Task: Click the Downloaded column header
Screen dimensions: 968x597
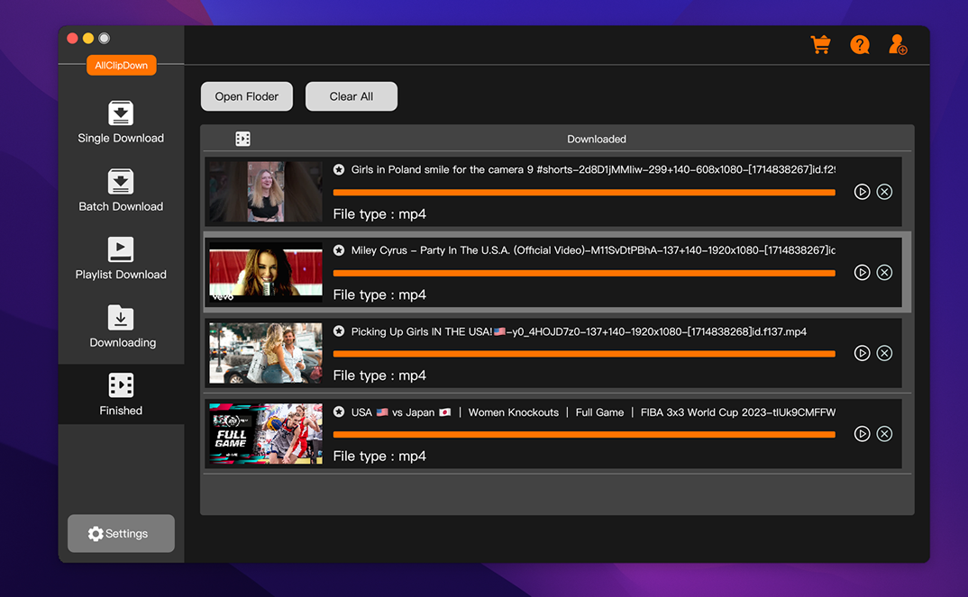Action: pyautogui.click(x=597, y=140)
